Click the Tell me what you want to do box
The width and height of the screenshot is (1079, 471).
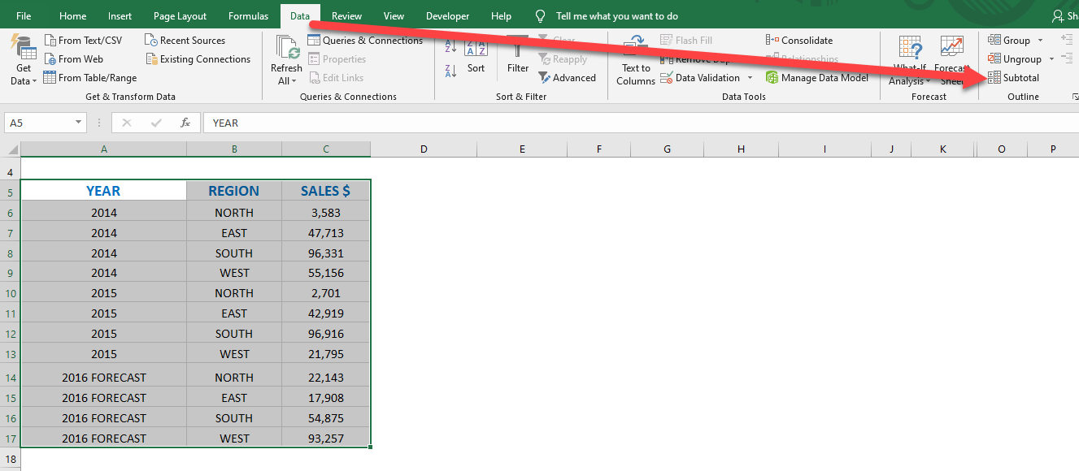pos(616,15)
